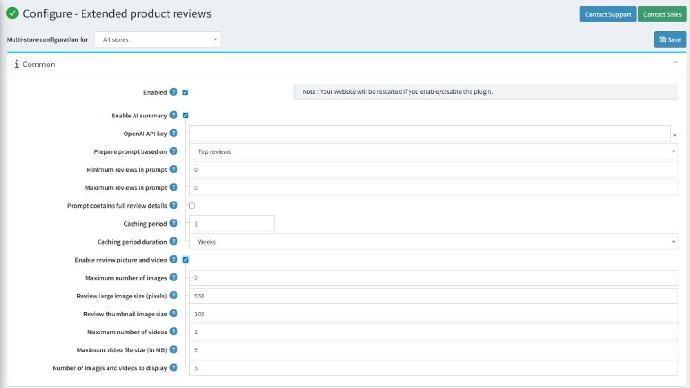690x388 pixels.
Task: Toggle the Enabled checkbox
Action: 185,93
